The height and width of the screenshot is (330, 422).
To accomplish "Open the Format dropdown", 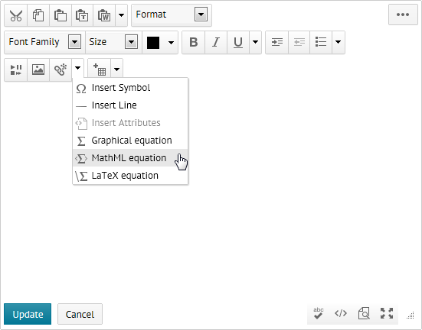I will [172, 15].
